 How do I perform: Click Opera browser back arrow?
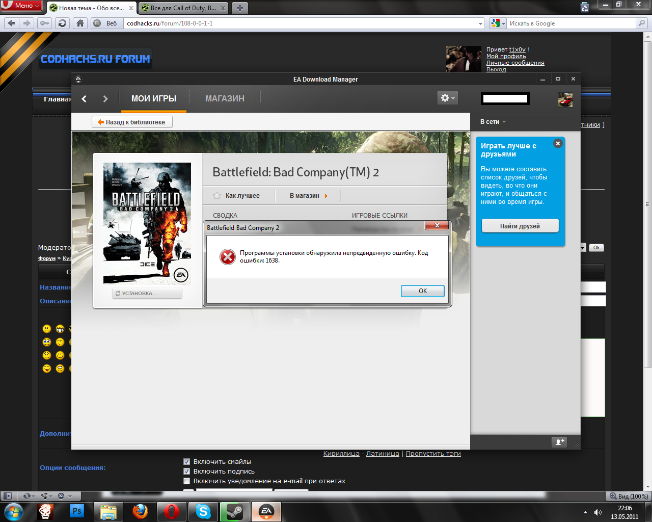click(x=12, y=23)
